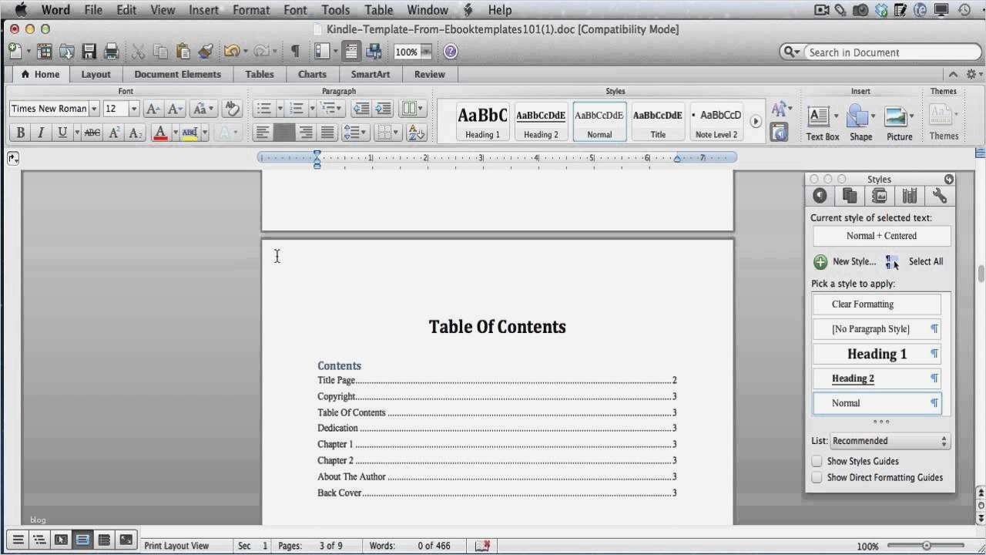Enable Show Direct Formatting Guides checkbox
Image resolution: width=986 pixels, height=555 pixels.
tap(817, 477)
